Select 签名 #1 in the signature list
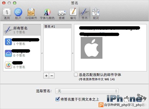Screen dimensions: 149x109 (58, 27)
